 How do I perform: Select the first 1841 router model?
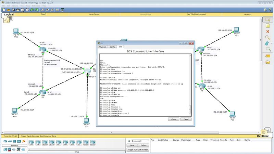(x=31, y=143)
